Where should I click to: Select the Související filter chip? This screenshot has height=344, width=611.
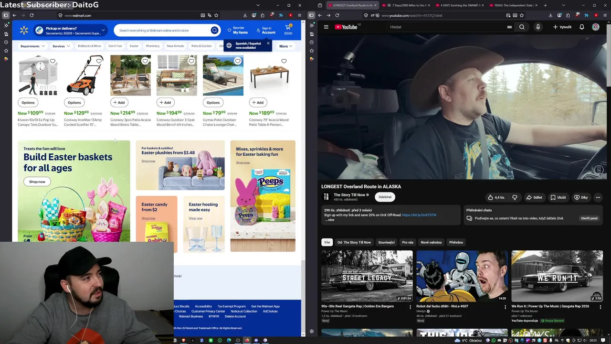[x=387, y=242]
